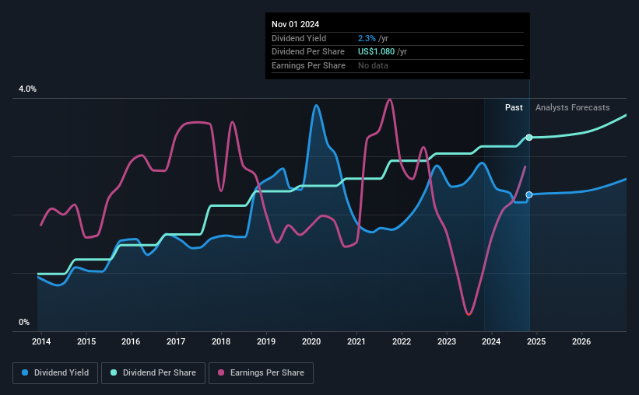The height and width of the screenshot is (395, 639).
Task: Click the pink Earnings Per Share legend dot
Action: pyautogui.click(x=221, y=372)
